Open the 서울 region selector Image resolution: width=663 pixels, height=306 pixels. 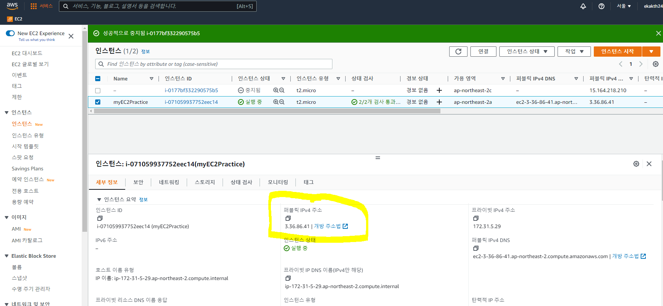[624, 6]
